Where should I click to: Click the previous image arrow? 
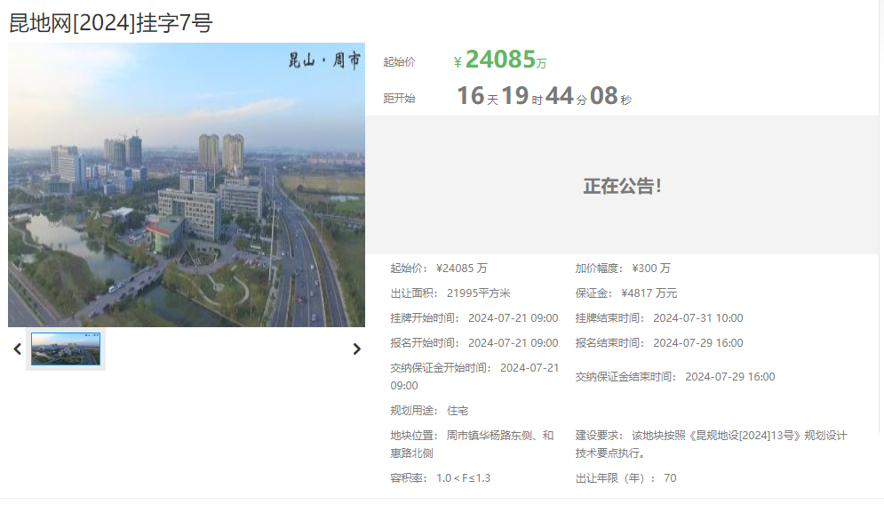(x=17, y=349)
